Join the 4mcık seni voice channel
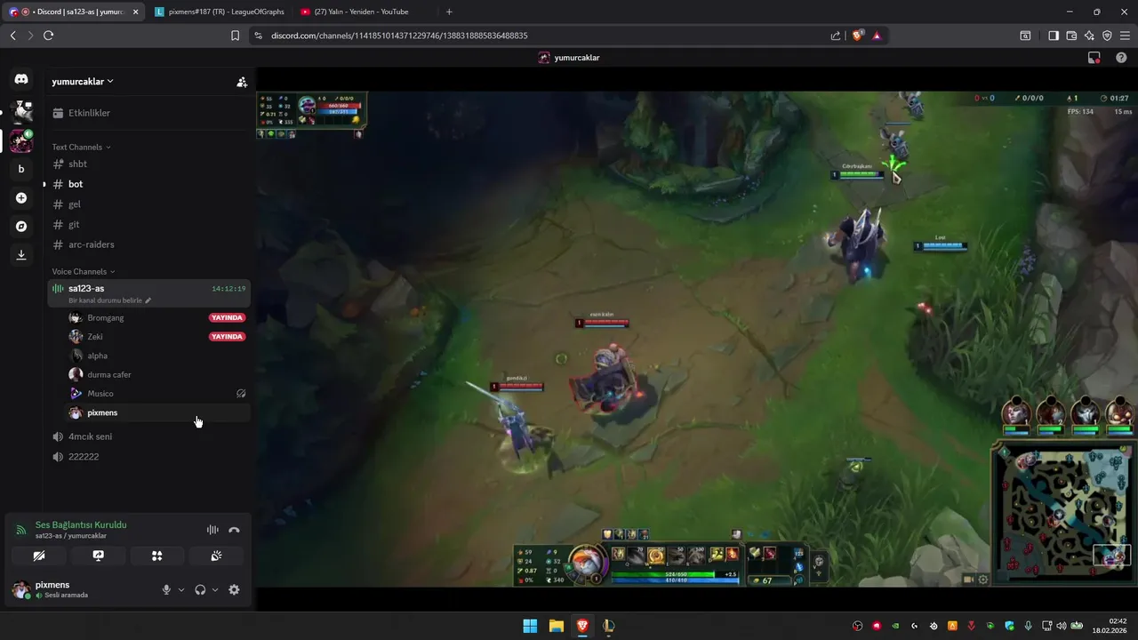This screenshot has height=640, width=1138. tap(148, 436)
